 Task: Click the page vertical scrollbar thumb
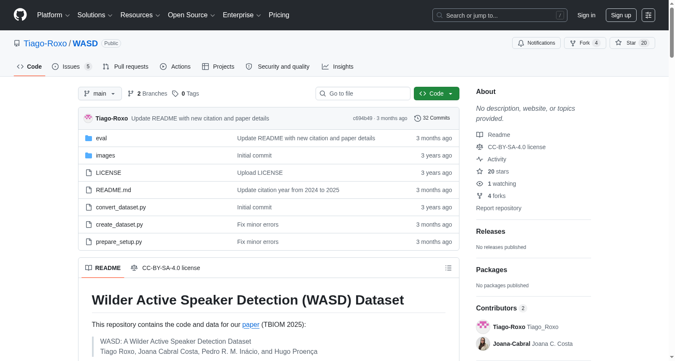coord(672,32)
